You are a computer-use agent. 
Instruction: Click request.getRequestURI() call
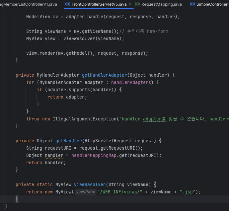(x=110, y=148)
